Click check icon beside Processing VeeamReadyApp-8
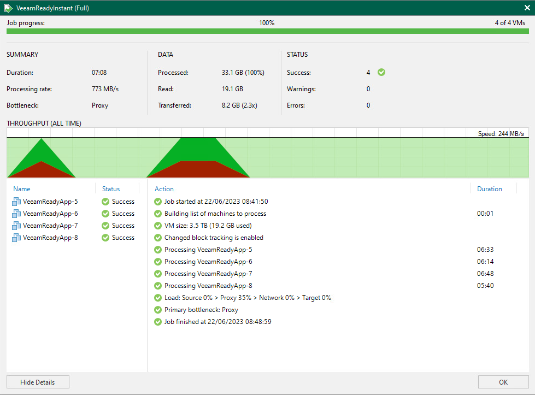The image size is (535, 395). point(157,286)
